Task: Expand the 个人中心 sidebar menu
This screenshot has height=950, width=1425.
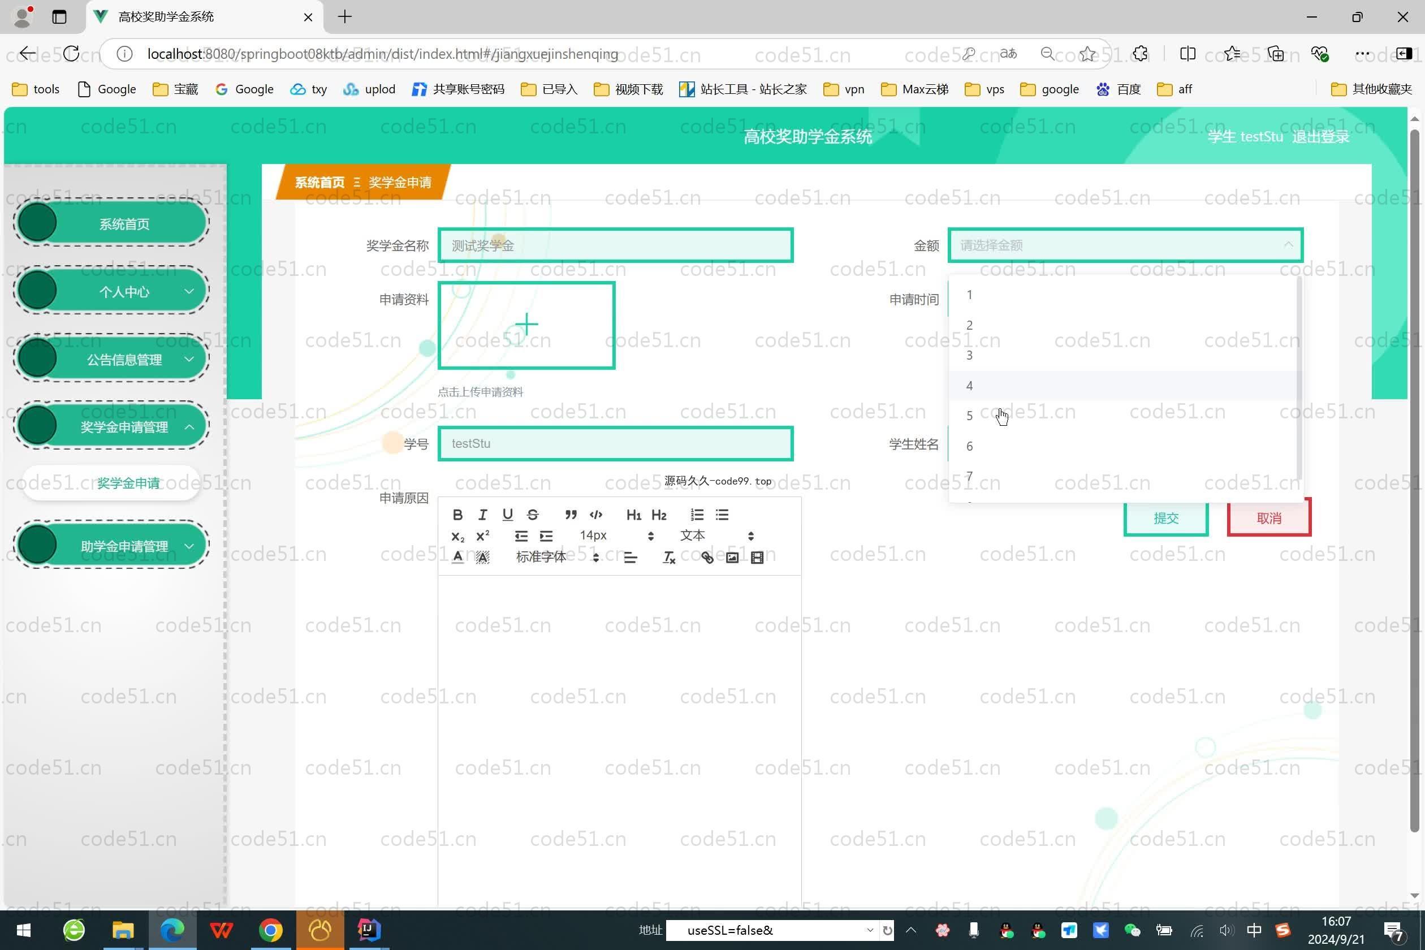Action: 111,291
